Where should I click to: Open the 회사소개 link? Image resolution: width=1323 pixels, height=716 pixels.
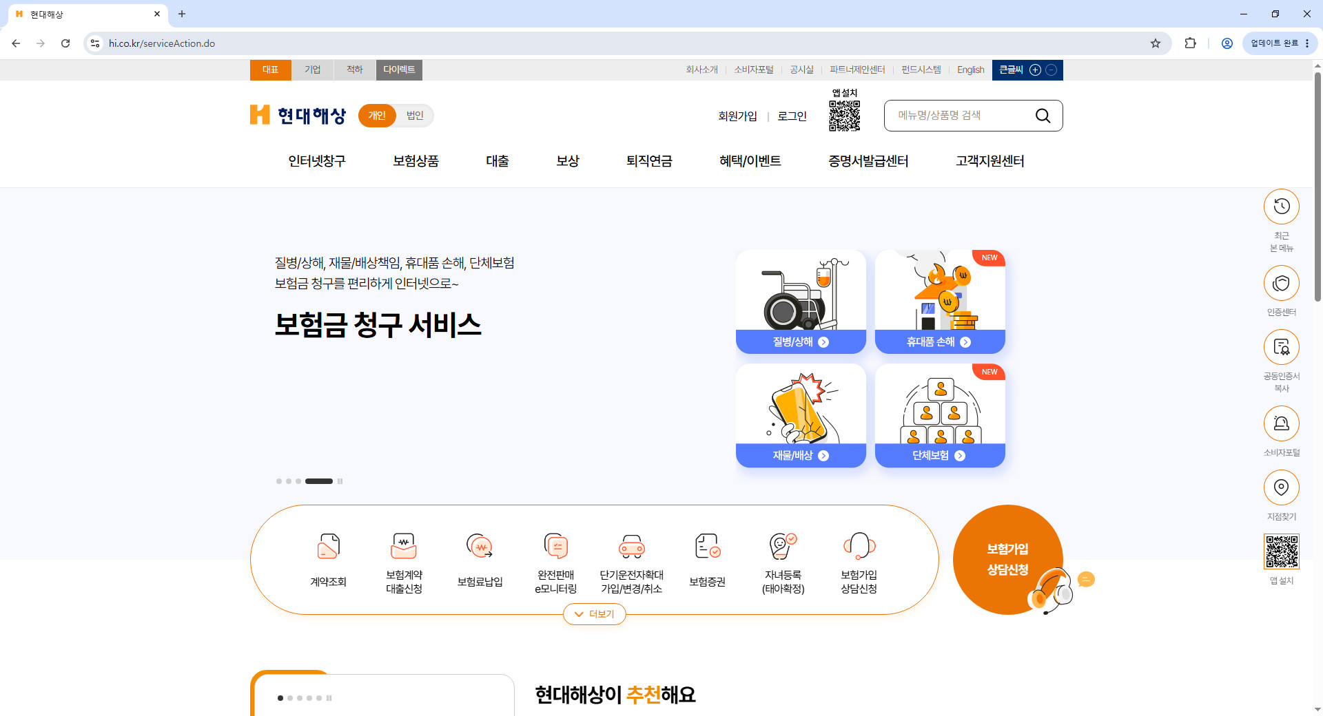coord(701,70)
